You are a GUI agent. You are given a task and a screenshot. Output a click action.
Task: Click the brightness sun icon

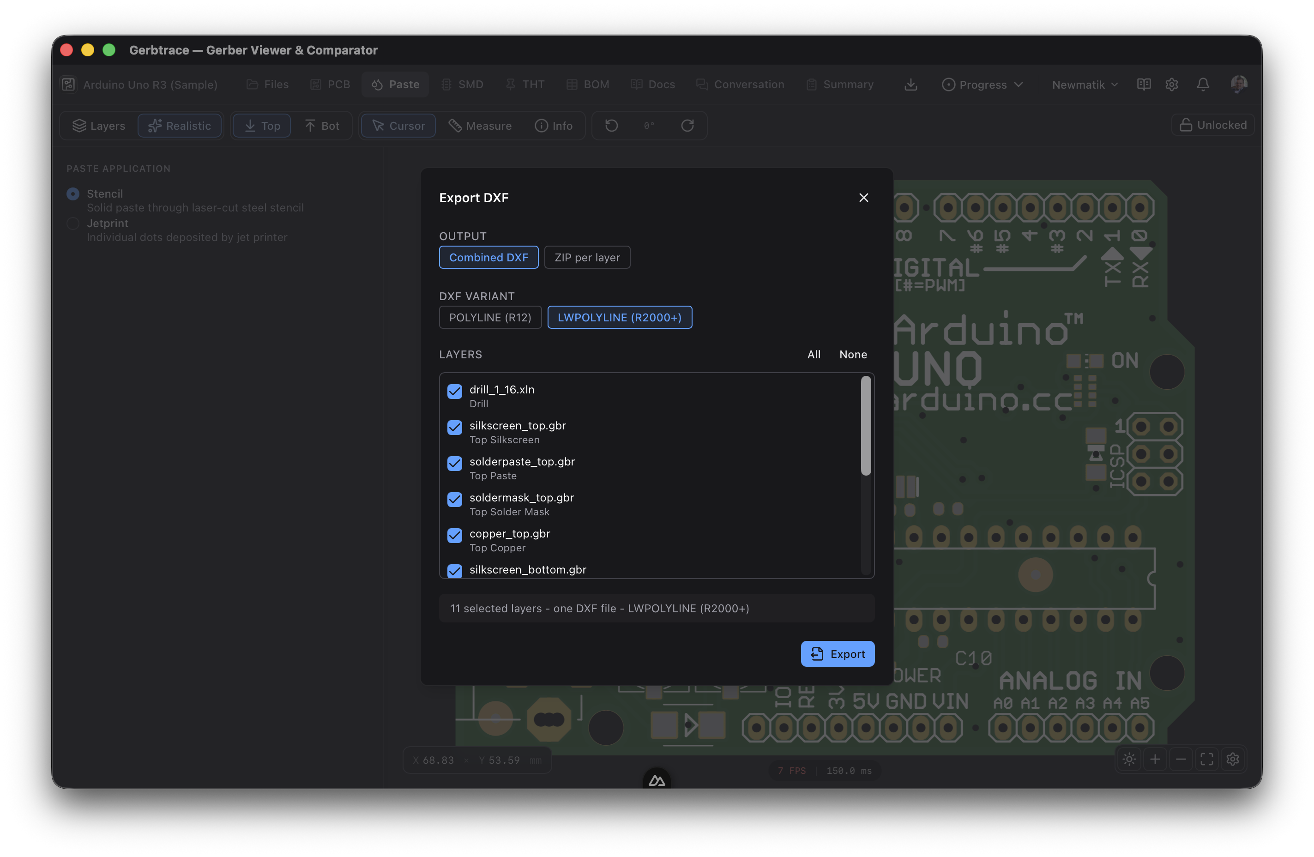pyautogui.click(x=1129, y=759)
